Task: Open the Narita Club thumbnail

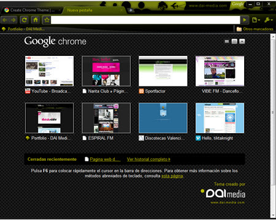Action: coord(106,71)
